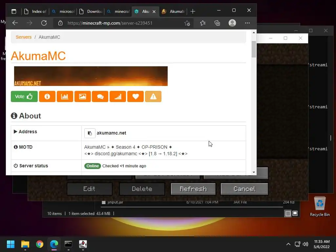Open the Java app taskbar icon
This screenshot has width=336, height=252.
coord(83,244)
